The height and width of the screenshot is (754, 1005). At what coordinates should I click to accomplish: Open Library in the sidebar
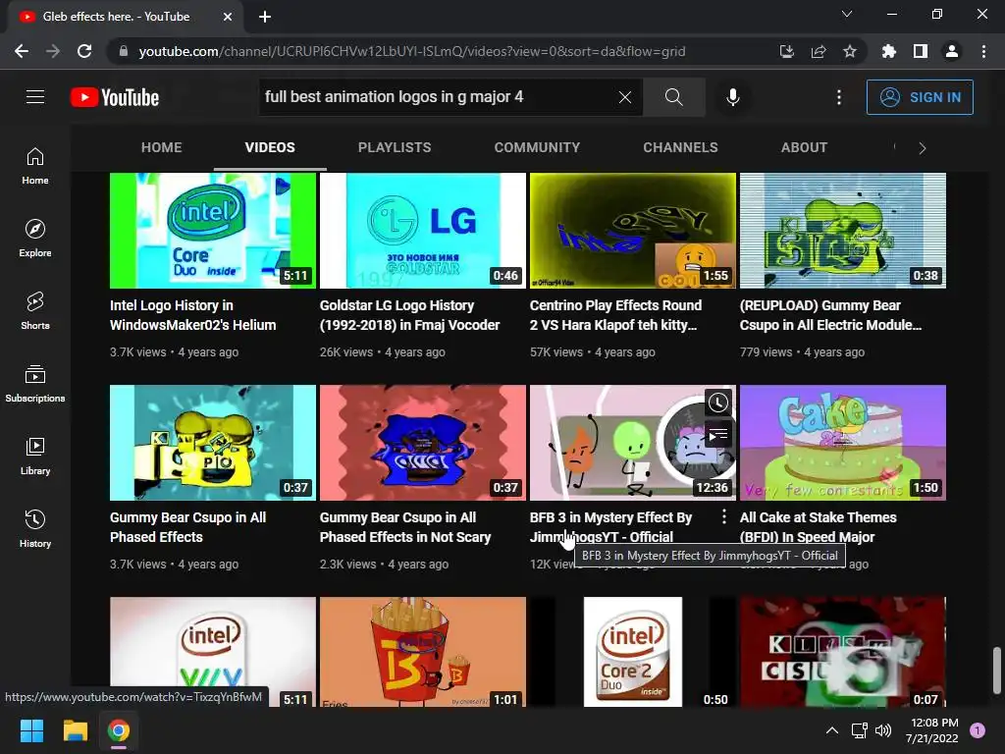pyautogui.click(x=35, y=456)
